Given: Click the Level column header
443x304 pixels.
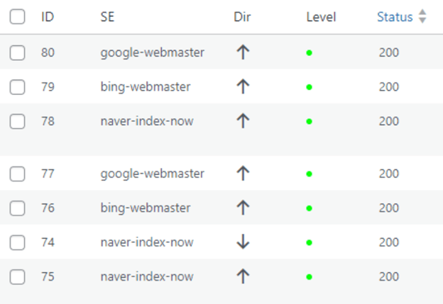Looking at the screenshot, I should click(x=321, y=17).
